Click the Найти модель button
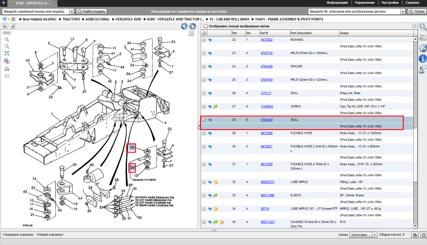Screen dimensions: 427x245 click(91, 12)
